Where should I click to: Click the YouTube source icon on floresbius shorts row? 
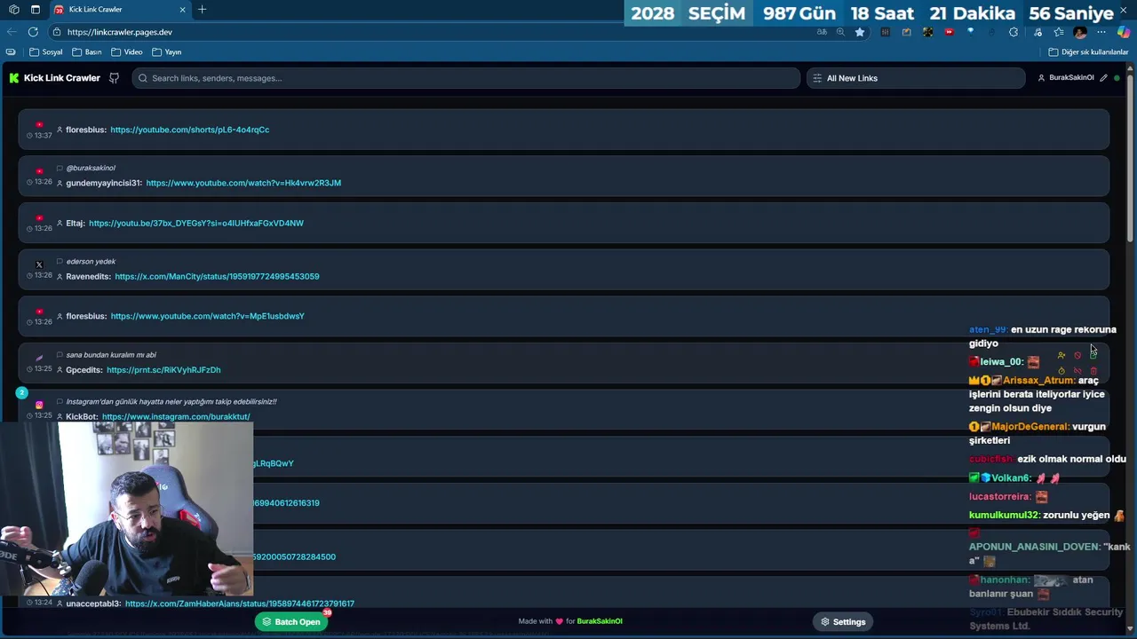(39, 125)
